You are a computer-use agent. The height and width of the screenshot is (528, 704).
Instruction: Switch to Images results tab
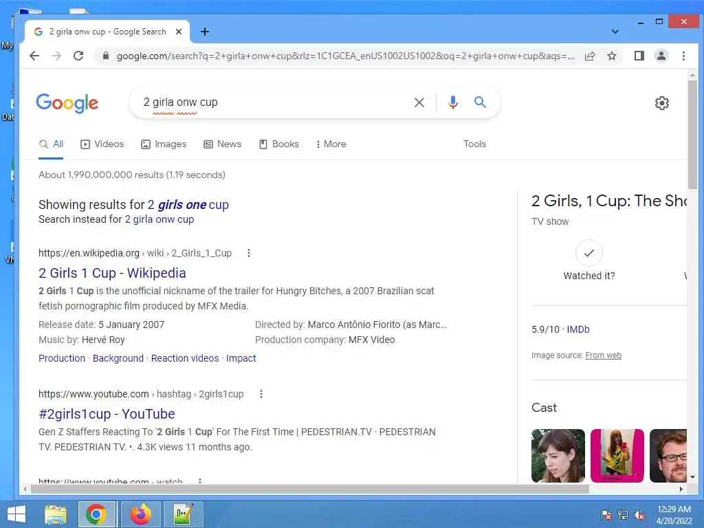click(164, 144)
